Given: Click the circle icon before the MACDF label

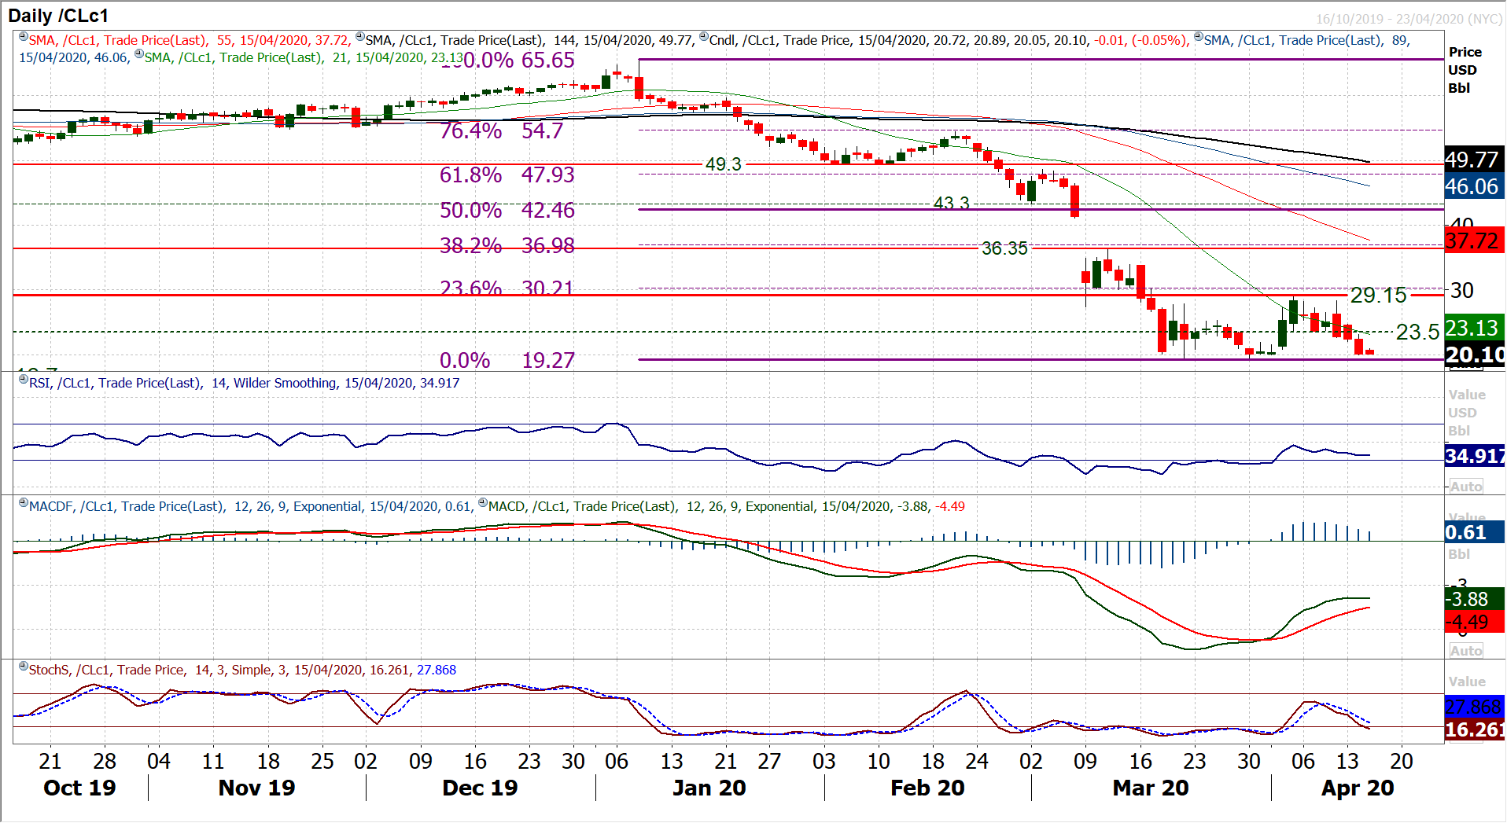Looking at the screenshot, I should (x=24, y=503).
